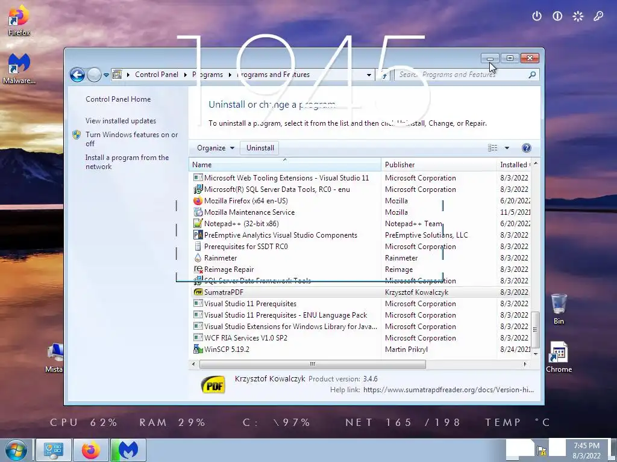Screen dimensions: 617x462
Task: Click the scroll right arrow of list
Action: tap(525, 364)
